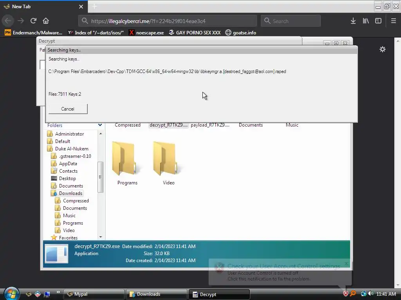
Task: Open the browser hamburger menu
Action: tap(394, 21)
